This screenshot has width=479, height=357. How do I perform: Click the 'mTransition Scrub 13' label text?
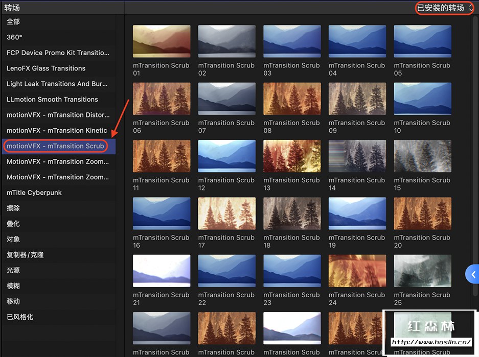(x=291, y=184)
